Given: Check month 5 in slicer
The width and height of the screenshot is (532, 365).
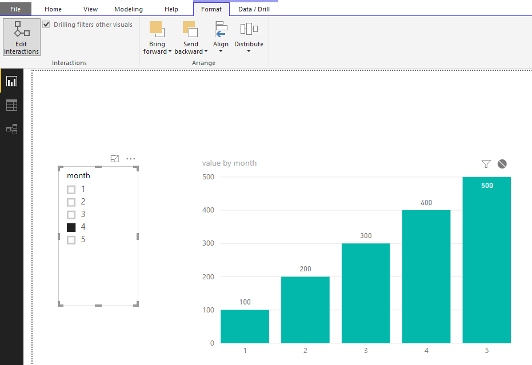Looking at the screenshot, I should 71,240.
